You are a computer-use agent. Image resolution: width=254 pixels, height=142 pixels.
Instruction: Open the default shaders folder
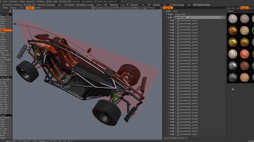point(230,11)
